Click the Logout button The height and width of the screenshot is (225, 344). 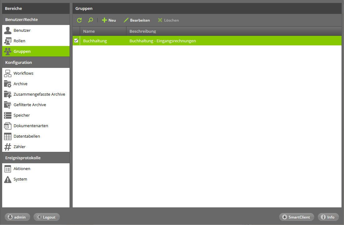(46, 217)
